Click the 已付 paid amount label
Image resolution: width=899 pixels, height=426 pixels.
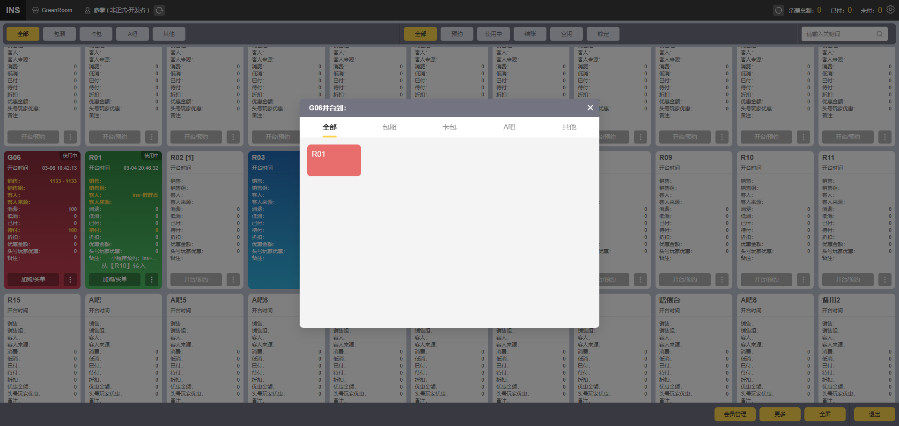pos(837,10)
